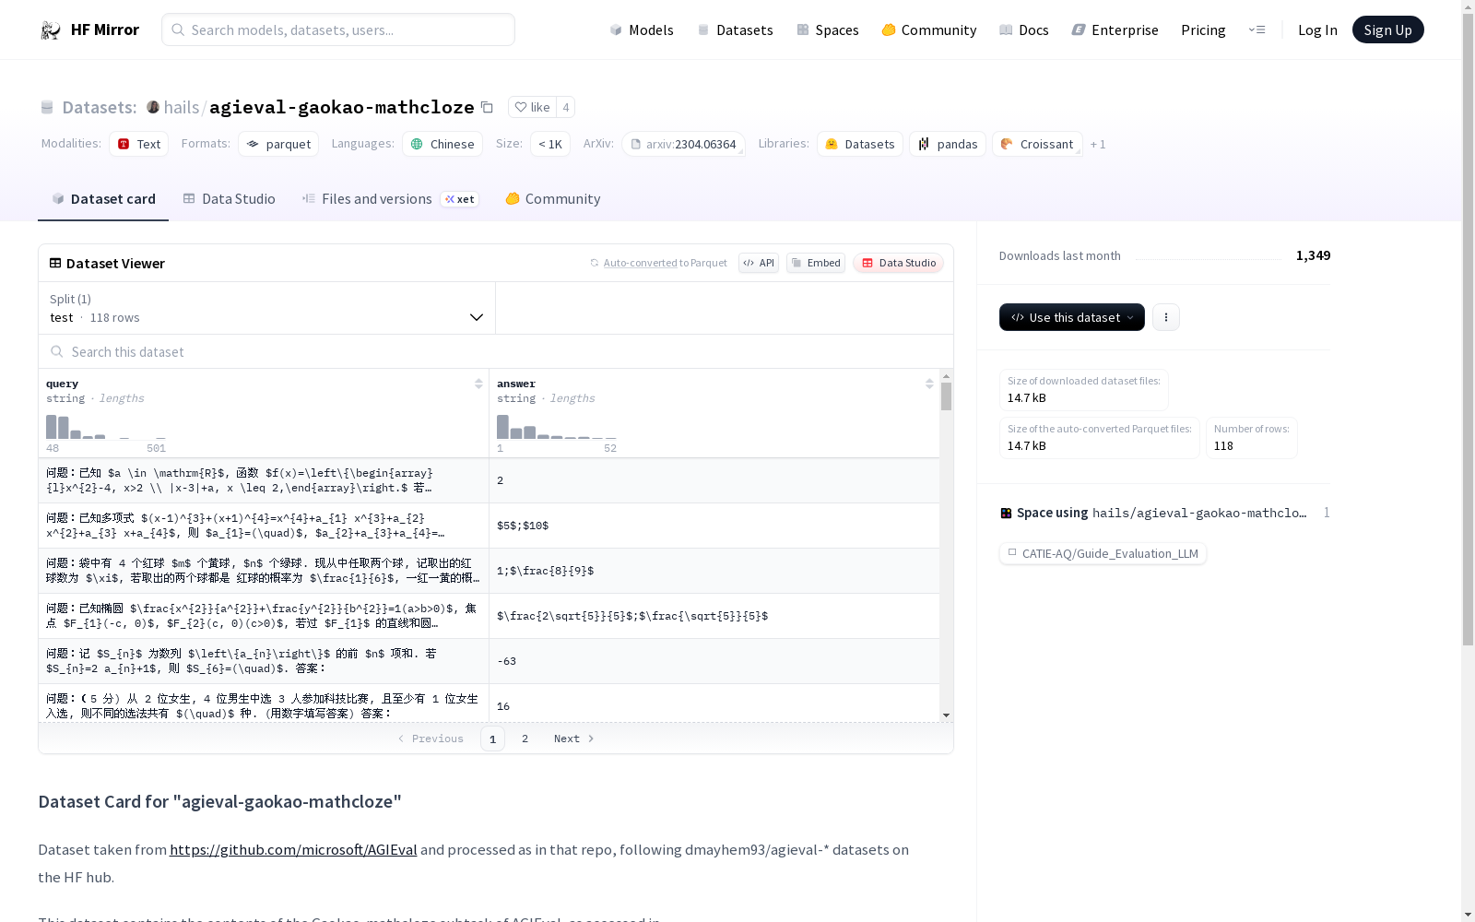Sort the query column
The width and height of the screenshot is (1475, 922).
pos(478,384)
